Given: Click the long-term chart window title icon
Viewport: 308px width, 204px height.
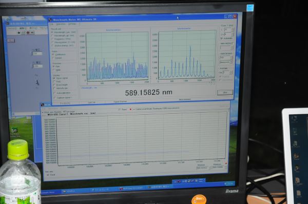Looking at the screenshot, I should [43, 105].
